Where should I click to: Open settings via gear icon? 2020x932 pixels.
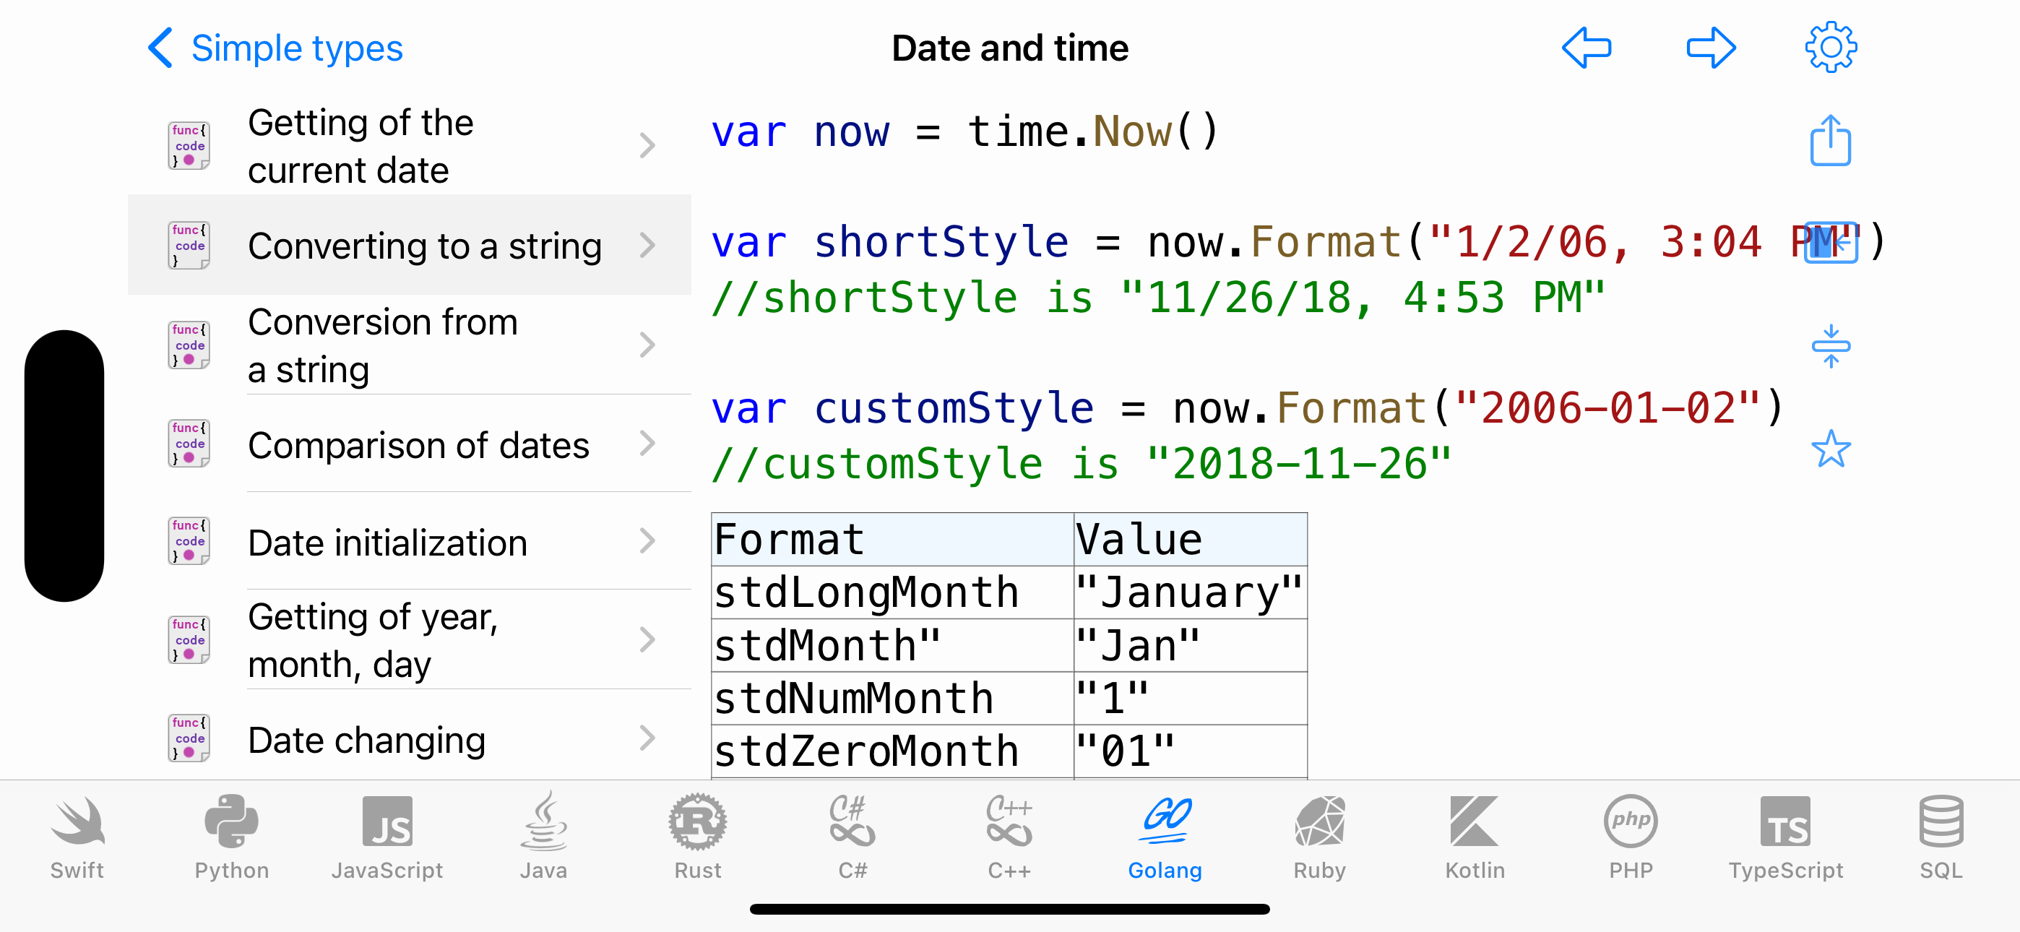[x=1830, y=48]
